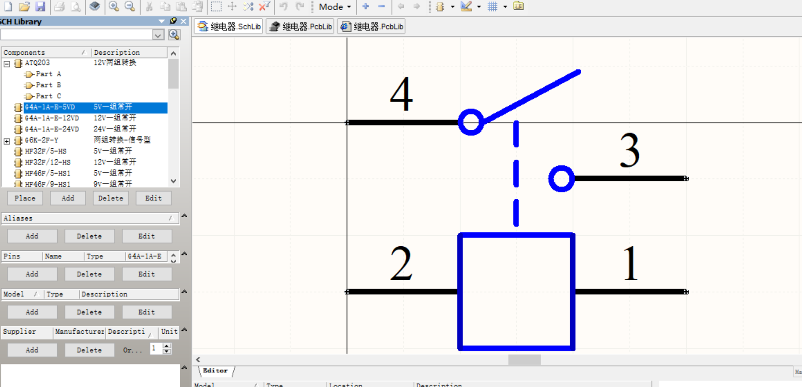
Task: Paste from clipboard in the toolbar
Action: click(182, 6)
